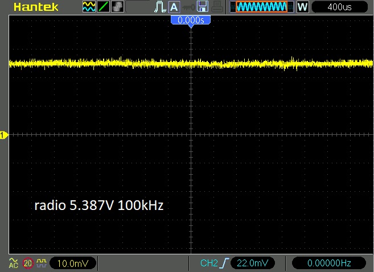Click the Auto trigger mode 'A' icon
This screenshot has height=272, width=374.
tap(174, 7)
